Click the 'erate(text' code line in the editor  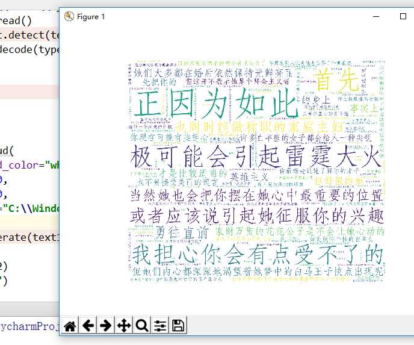[x=29, y=237]
